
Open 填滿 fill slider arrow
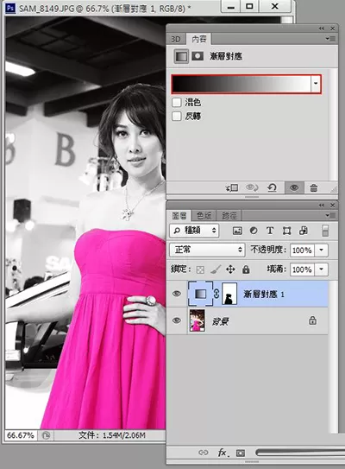click(x=322, y=269)
